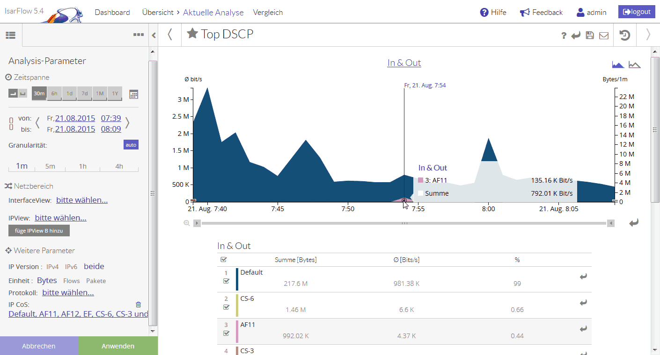Open the history clock icon
The height and width of the screenshot is (355, 660).
[x=625, y=35]
